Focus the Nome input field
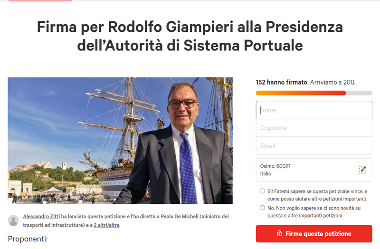Image resolution: width=380 pixels, height=249 pixels. 313,110
